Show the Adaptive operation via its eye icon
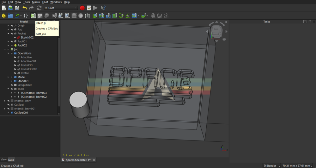Viewport: 316px width, 168px height. 15,57
